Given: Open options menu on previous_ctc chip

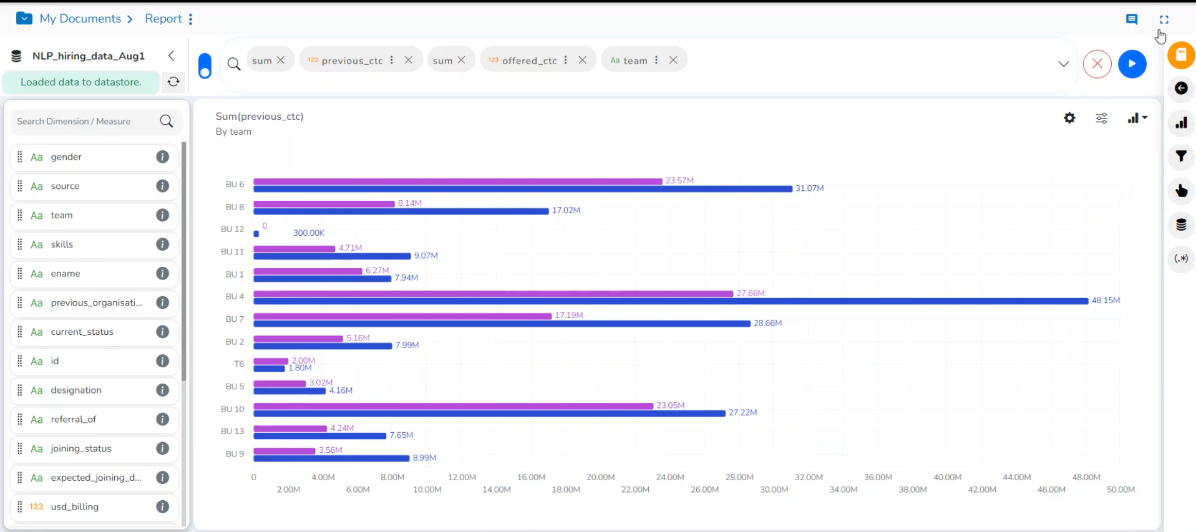Looking at the screenshot, I should click(391, 60).
